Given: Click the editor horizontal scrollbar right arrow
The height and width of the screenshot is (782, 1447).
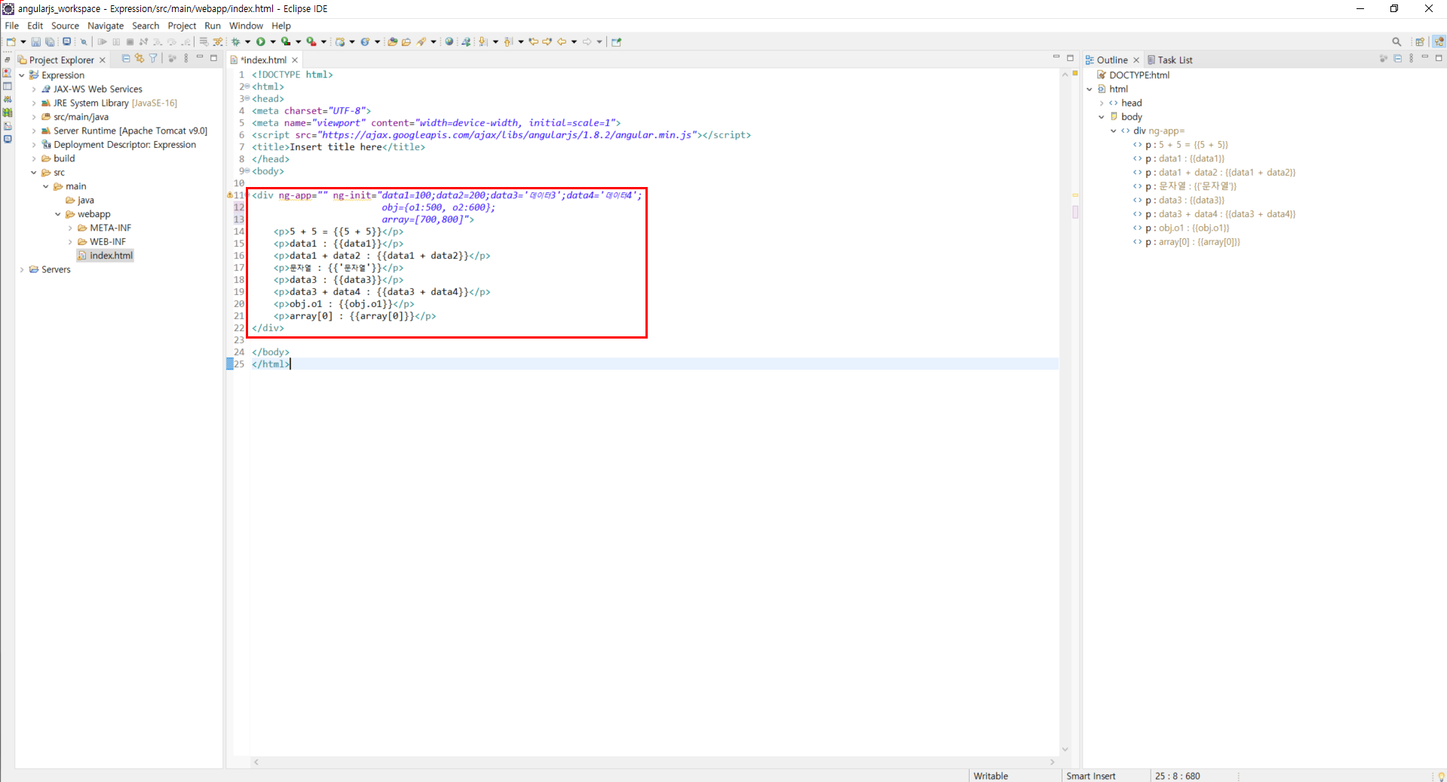Looking at the screenshot, I should pos(1053,762).
